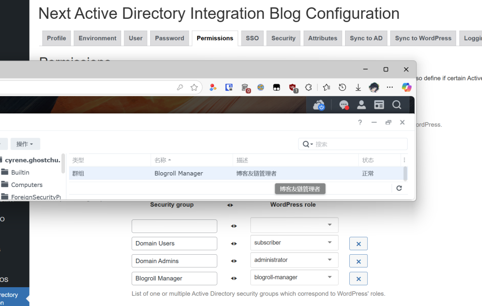Switch to the Security tab
The width and height of the screenshot is (482, 306).
tap(283, 38)
